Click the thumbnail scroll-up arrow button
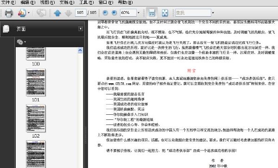 (x=80, y=50)
